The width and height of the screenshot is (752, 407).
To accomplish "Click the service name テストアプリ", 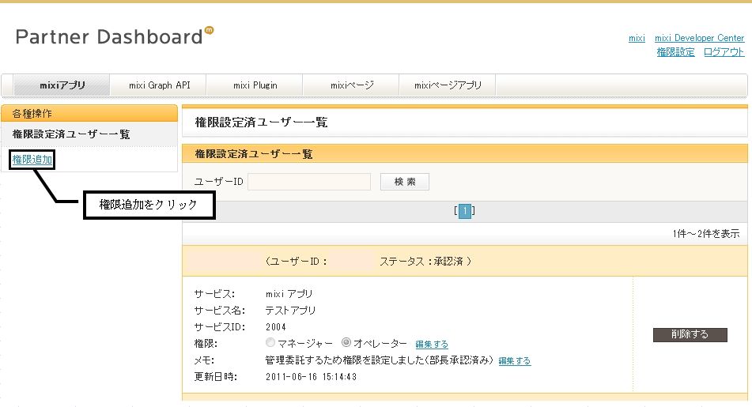I will point(291,311).
